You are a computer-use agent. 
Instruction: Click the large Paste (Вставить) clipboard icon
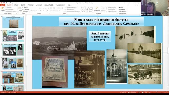tap(3, 8)
